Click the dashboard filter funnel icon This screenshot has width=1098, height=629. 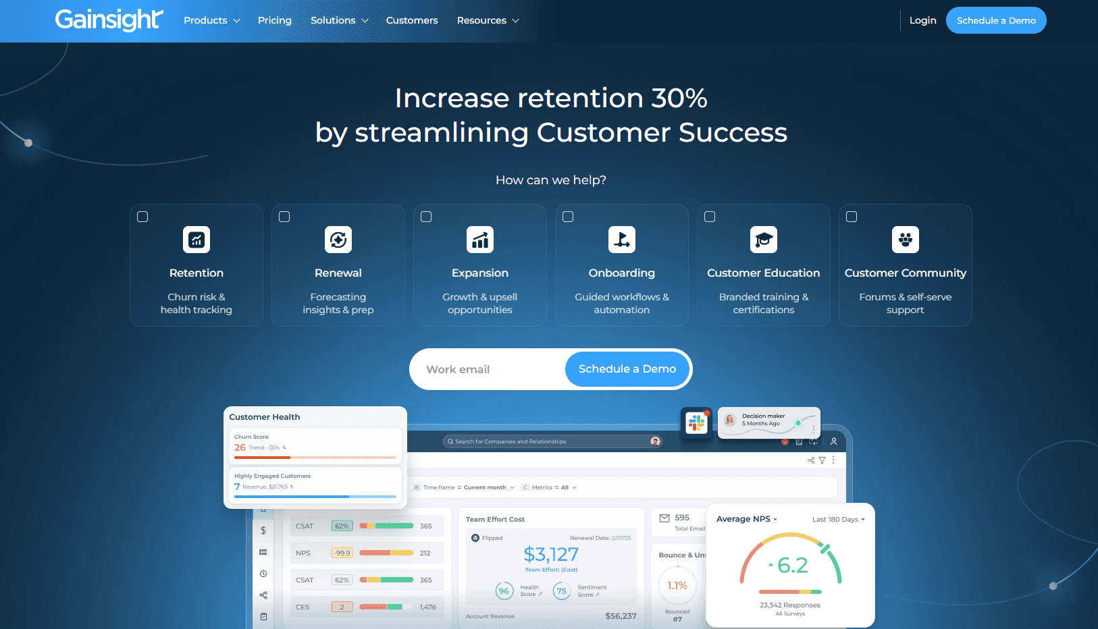822,460
